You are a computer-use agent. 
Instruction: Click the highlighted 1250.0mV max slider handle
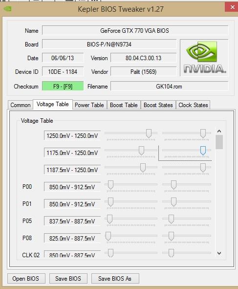pyautogui.click(x=203, y=151)
